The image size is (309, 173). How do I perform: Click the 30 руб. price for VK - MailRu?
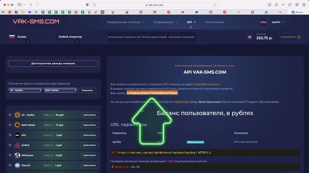point(59,115)
